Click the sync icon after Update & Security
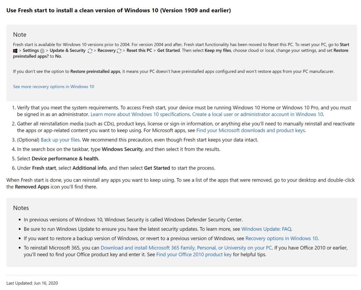361x290 pixels. point(90,51)
